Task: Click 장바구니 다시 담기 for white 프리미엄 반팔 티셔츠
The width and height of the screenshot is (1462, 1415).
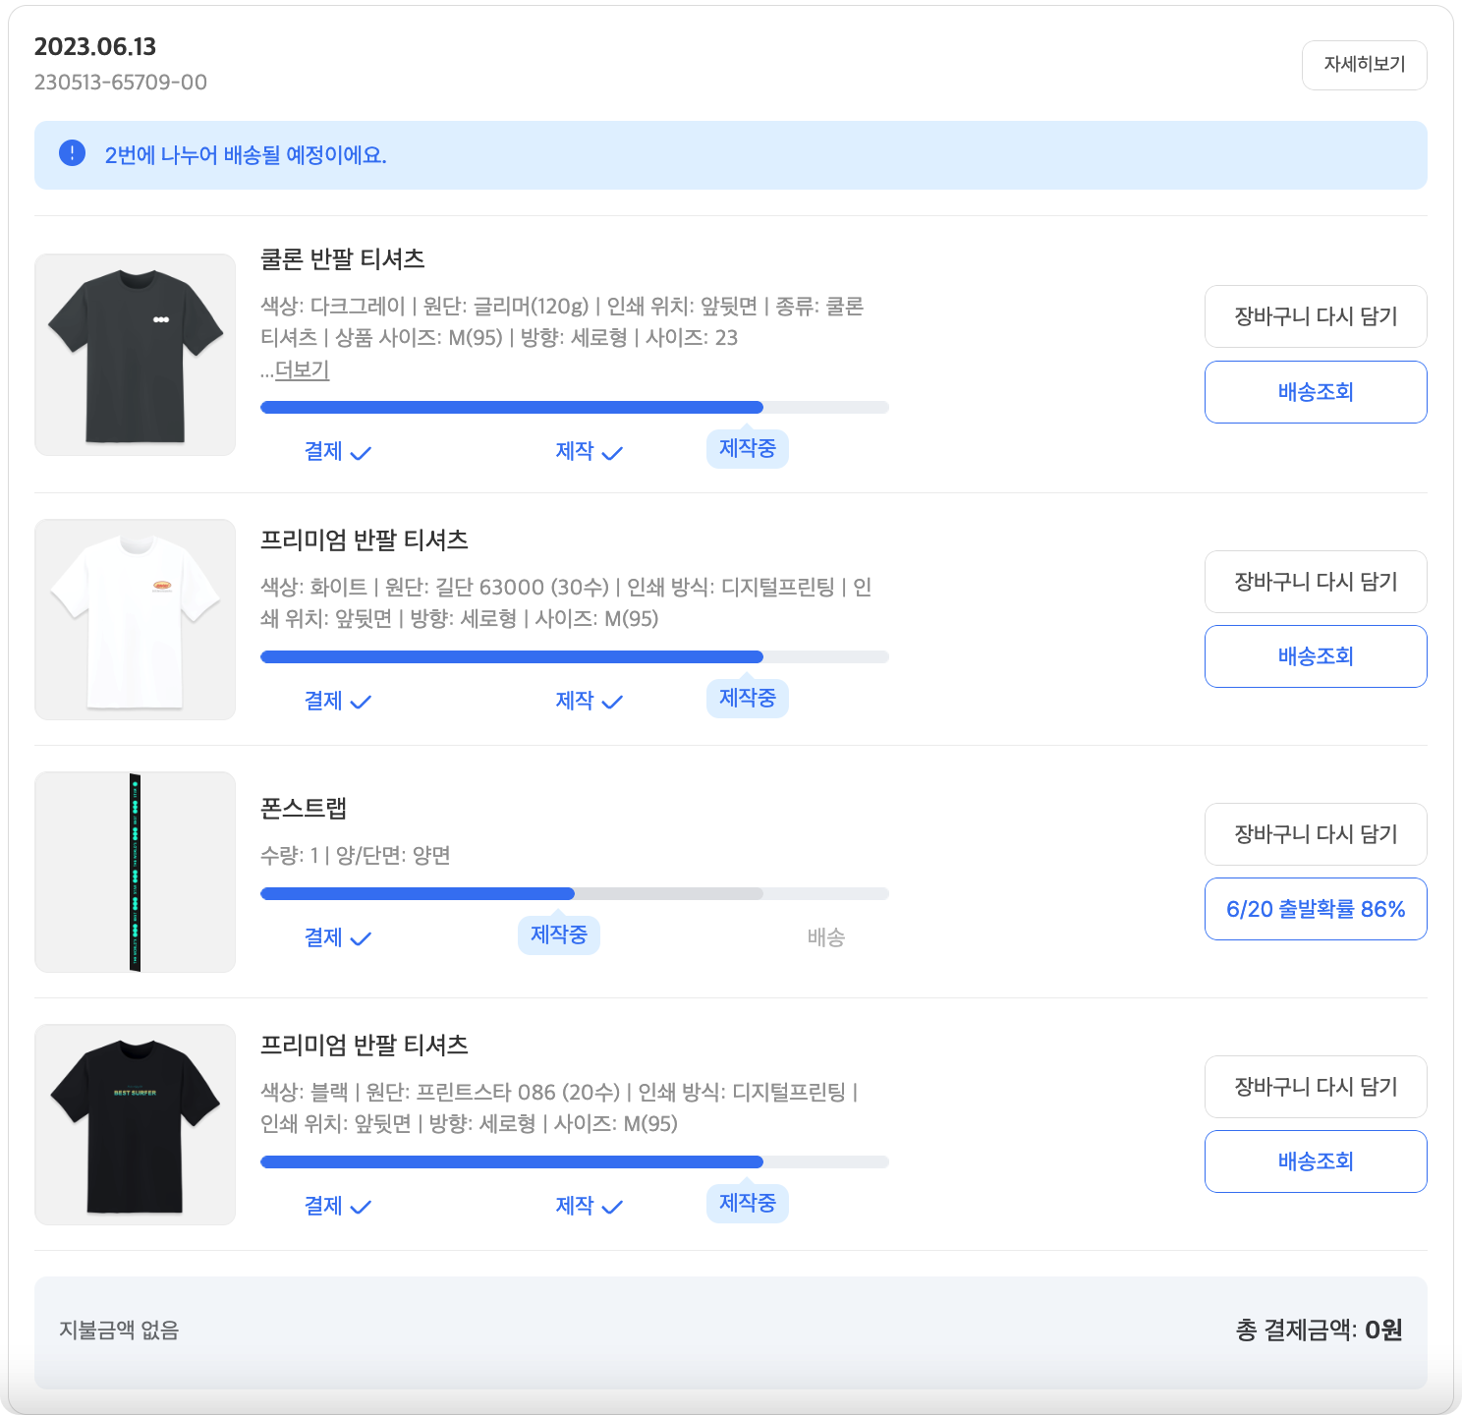Action: [x=1315, y=582]
